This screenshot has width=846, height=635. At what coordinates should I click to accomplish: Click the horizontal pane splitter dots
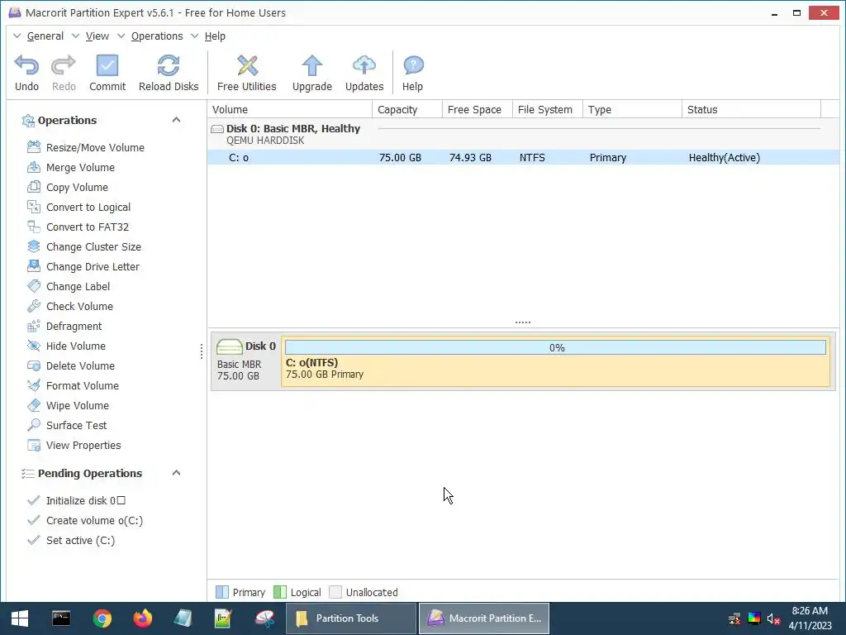[522, 322]
